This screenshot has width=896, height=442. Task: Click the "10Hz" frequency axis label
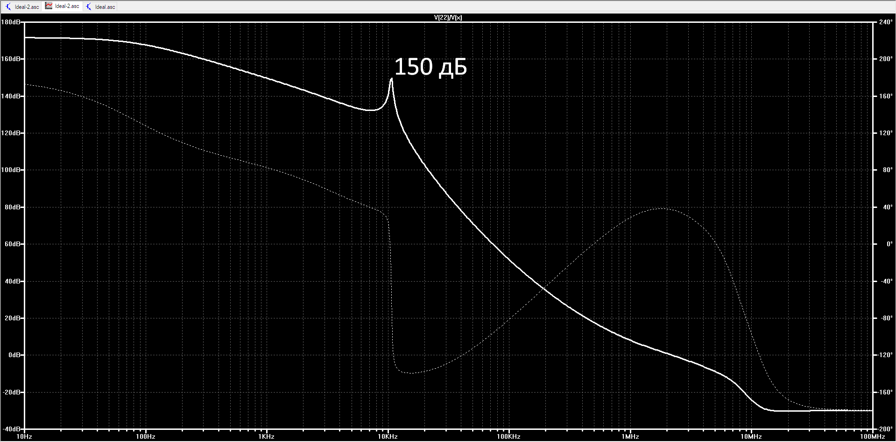[24, 437]
